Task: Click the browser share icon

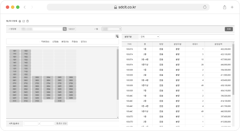Action: click(x=225, y=7)
